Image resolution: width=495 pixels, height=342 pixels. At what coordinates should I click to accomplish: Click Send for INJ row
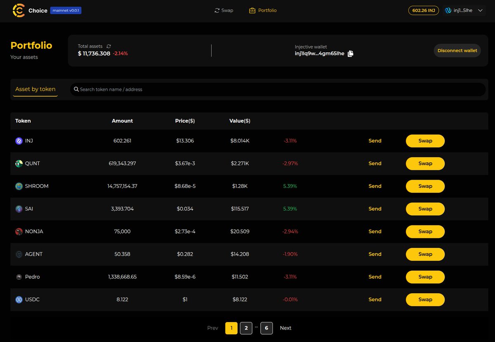(375, 141)
